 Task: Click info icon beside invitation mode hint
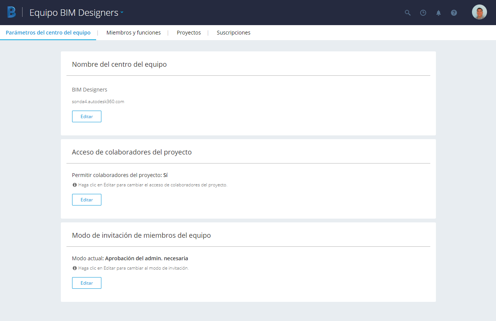[x=75, y=268]
